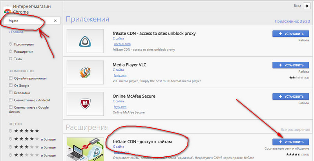
Task: Click Все расширения link
Action: tap(295, 129)
